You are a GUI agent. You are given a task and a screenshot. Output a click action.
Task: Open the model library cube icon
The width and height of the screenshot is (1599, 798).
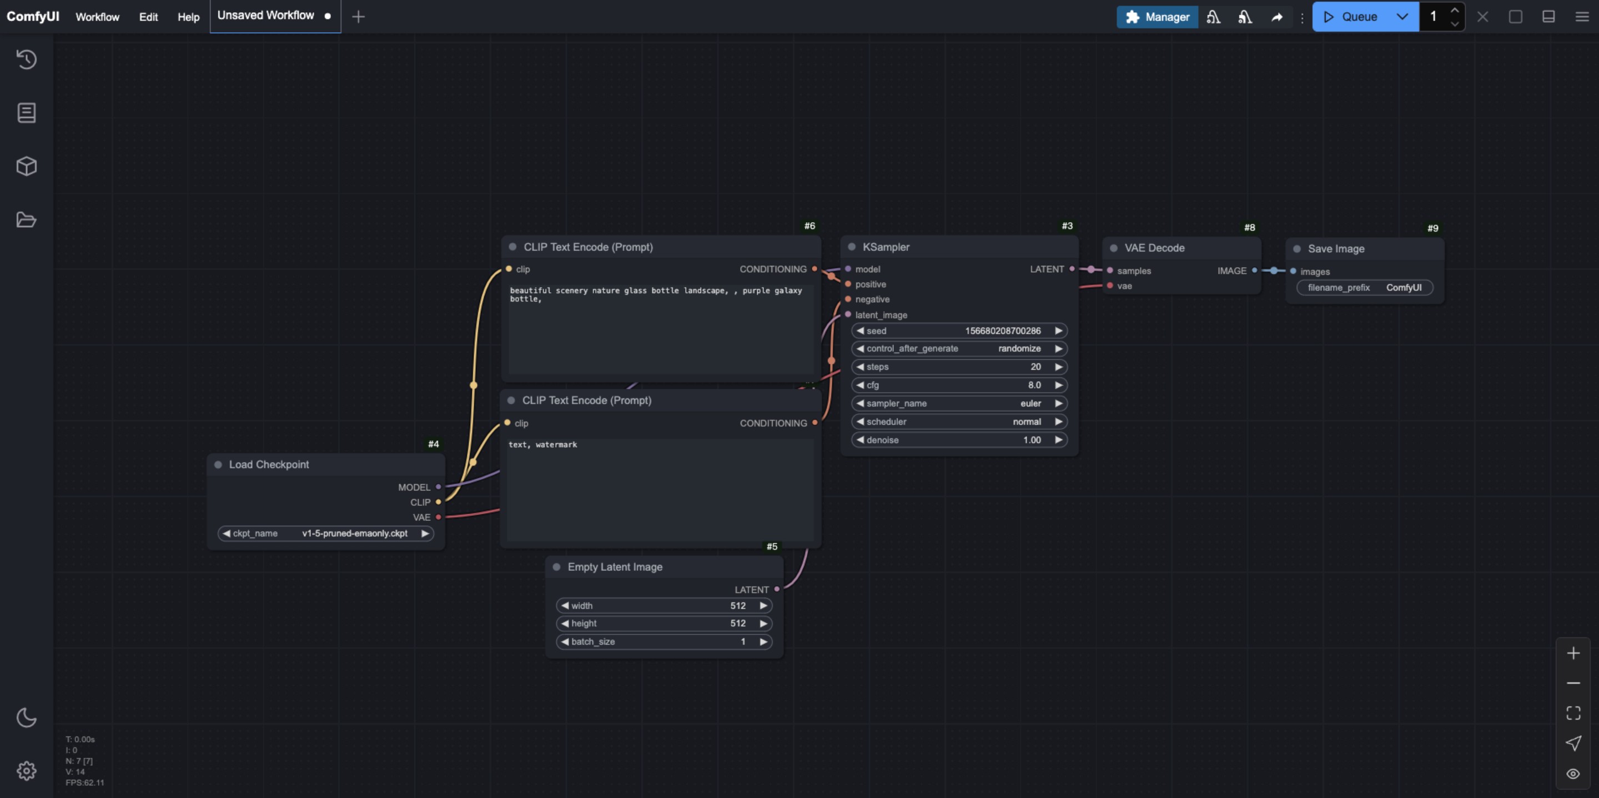[26, 166]
